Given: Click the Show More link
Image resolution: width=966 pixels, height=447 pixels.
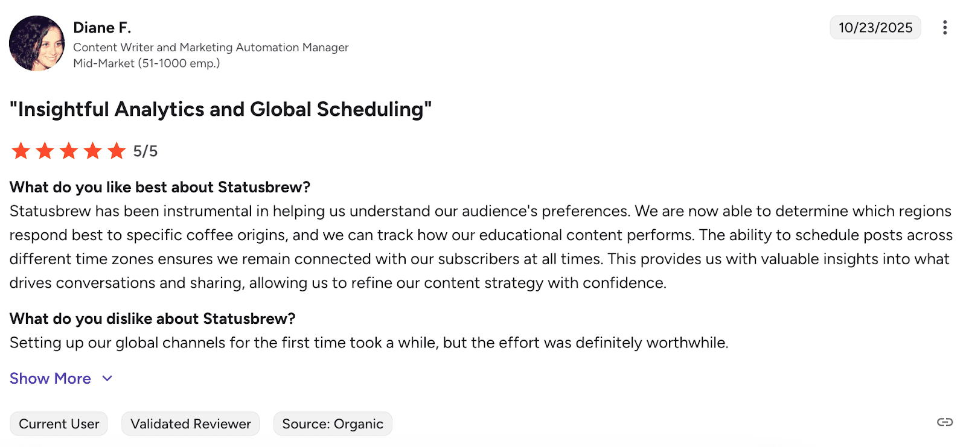Looking at the screenshot, I should pyautogui.click(x=50, y=379).
